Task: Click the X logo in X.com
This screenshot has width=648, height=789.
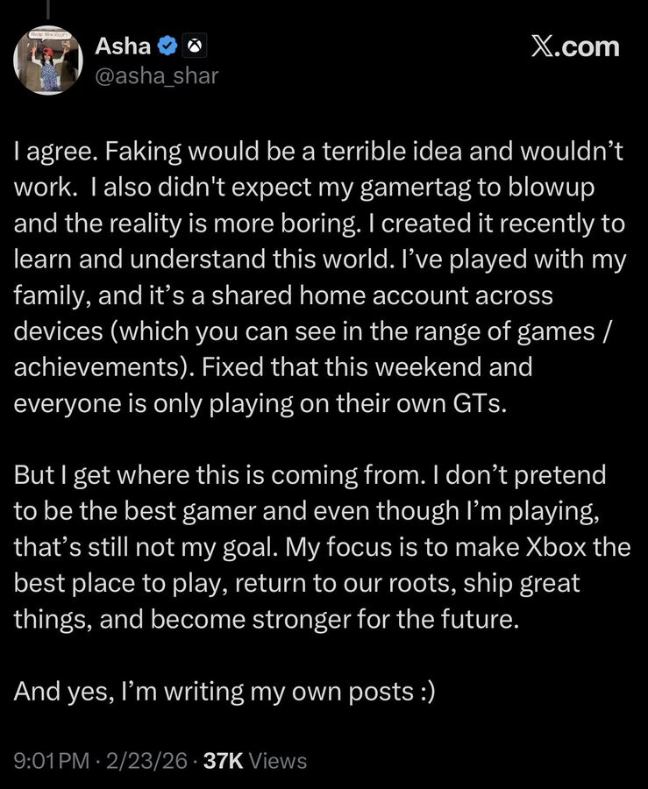Action: pyautogui.click(x=545, y=46)
